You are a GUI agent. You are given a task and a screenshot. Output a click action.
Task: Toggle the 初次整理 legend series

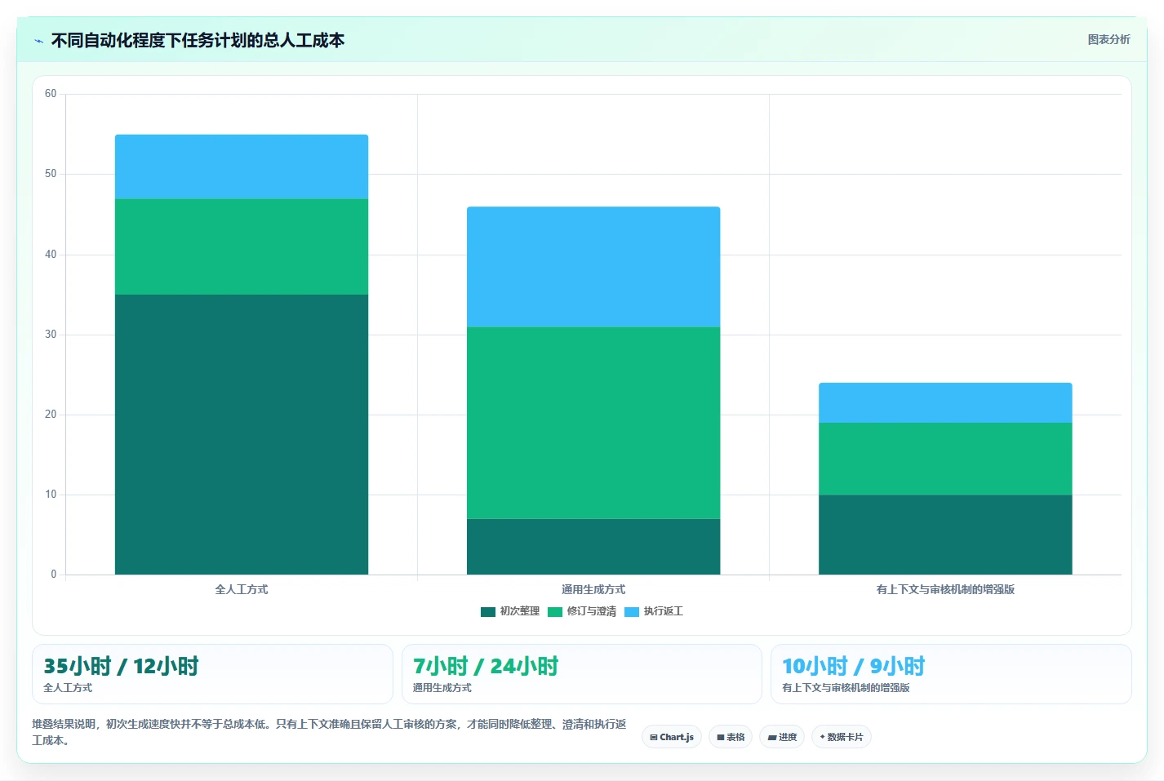pyautogui.click(x=510, y=611)
